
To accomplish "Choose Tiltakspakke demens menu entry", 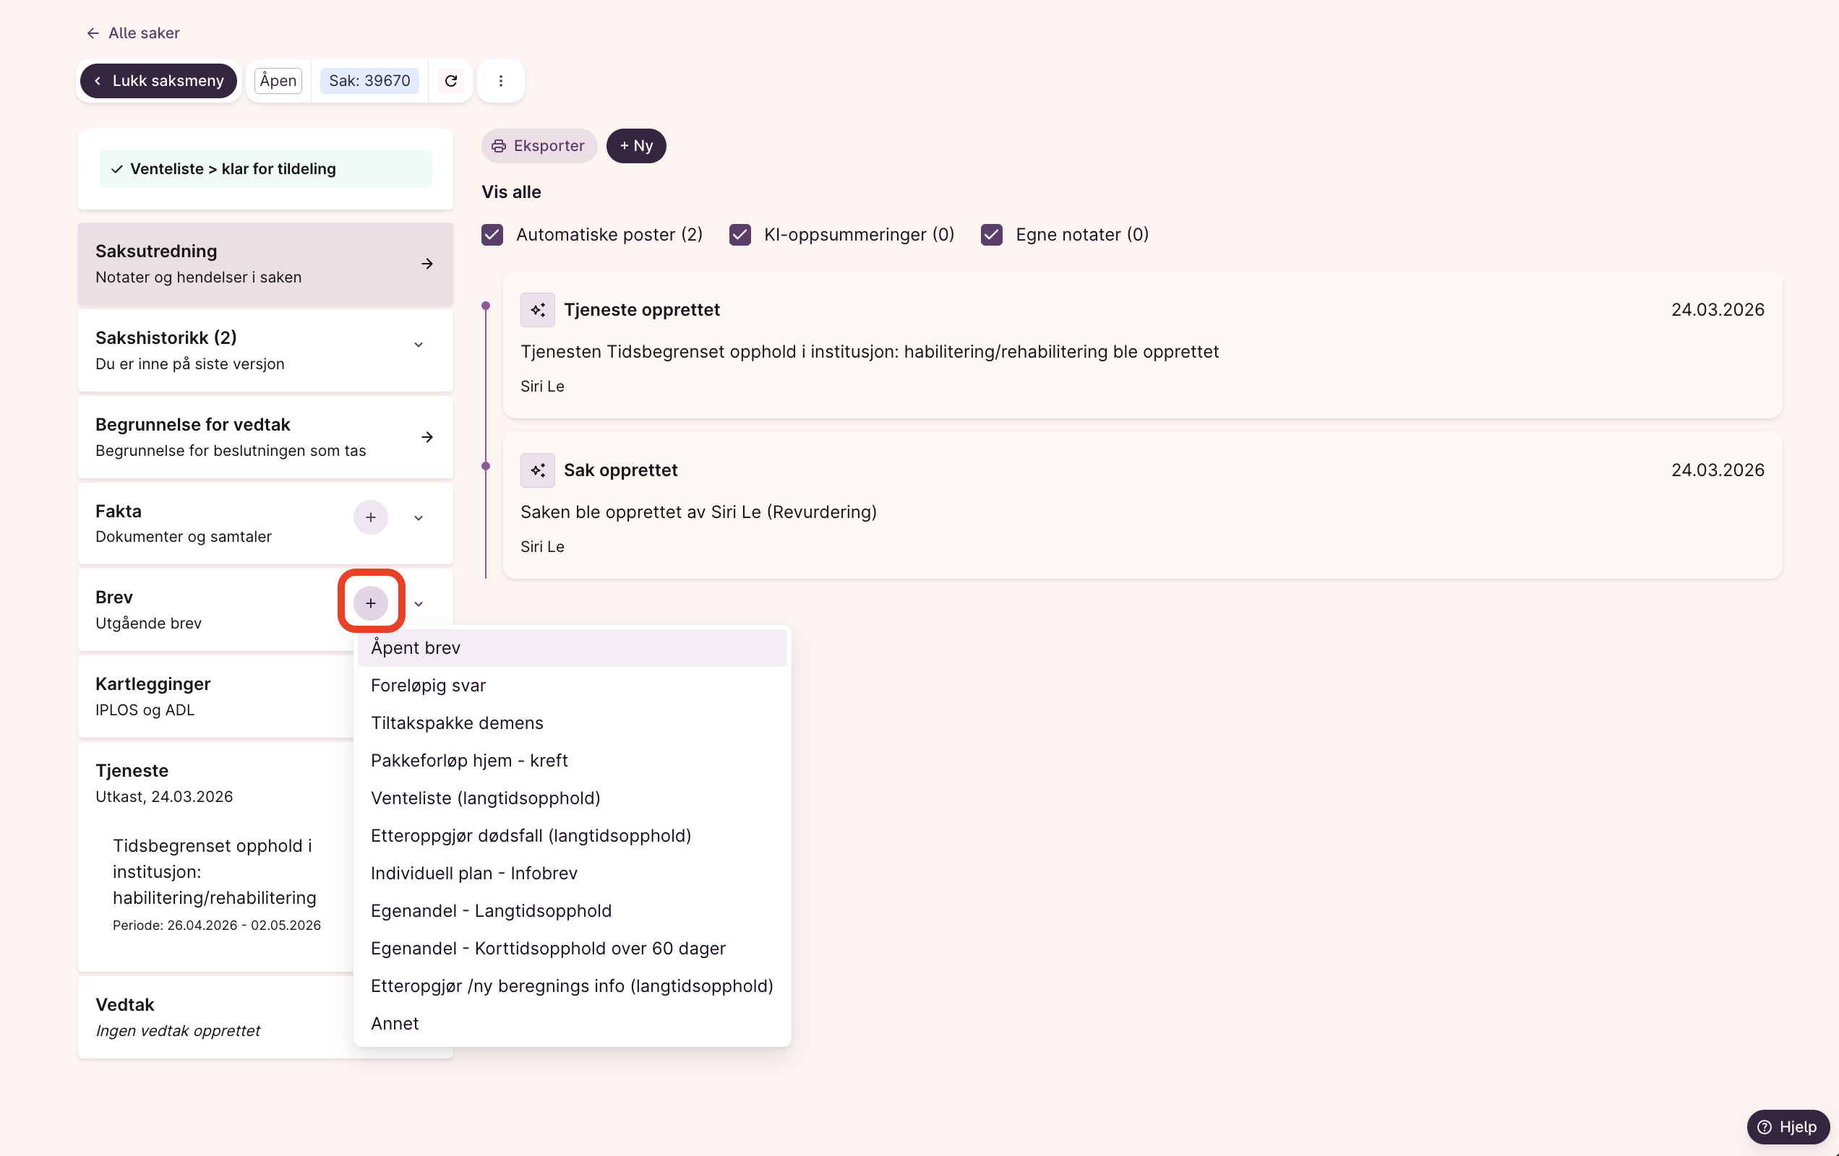I will click(x=457, y=722).
